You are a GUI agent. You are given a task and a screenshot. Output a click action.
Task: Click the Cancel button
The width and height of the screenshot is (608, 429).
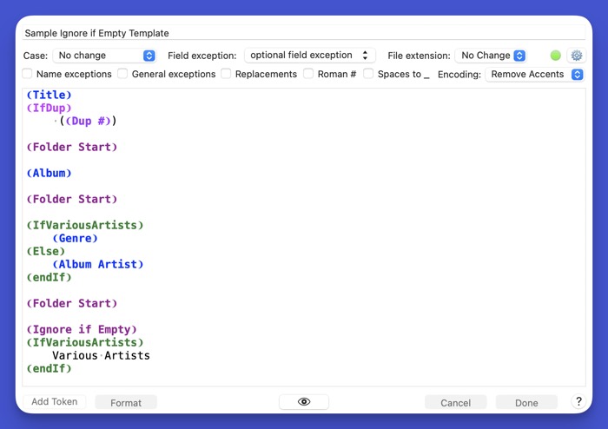tap(455, 403)
